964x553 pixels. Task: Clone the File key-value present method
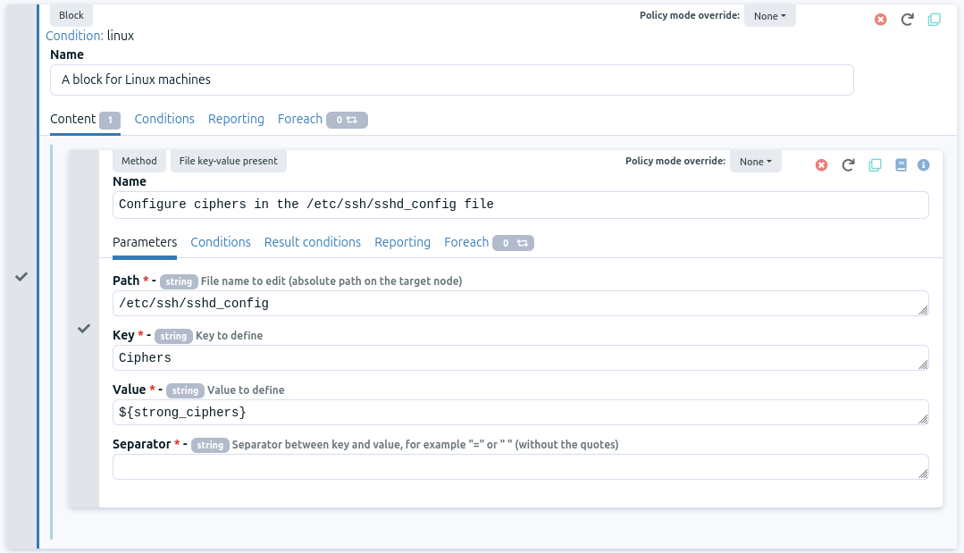point(876,164)
